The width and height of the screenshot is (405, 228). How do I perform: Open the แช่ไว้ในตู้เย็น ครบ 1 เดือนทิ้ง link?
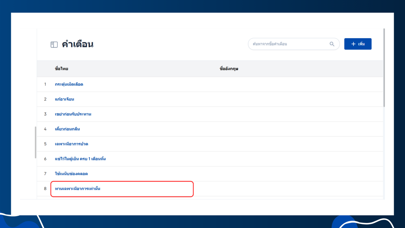pos(80,159)
